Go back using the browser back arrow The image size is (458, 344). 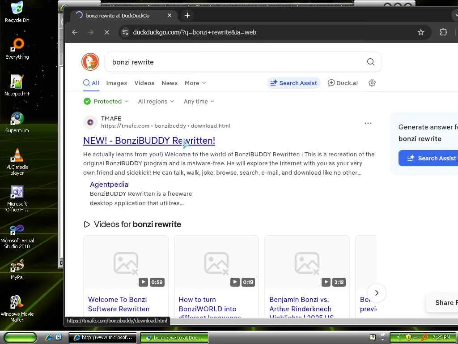tap(75, 32)
